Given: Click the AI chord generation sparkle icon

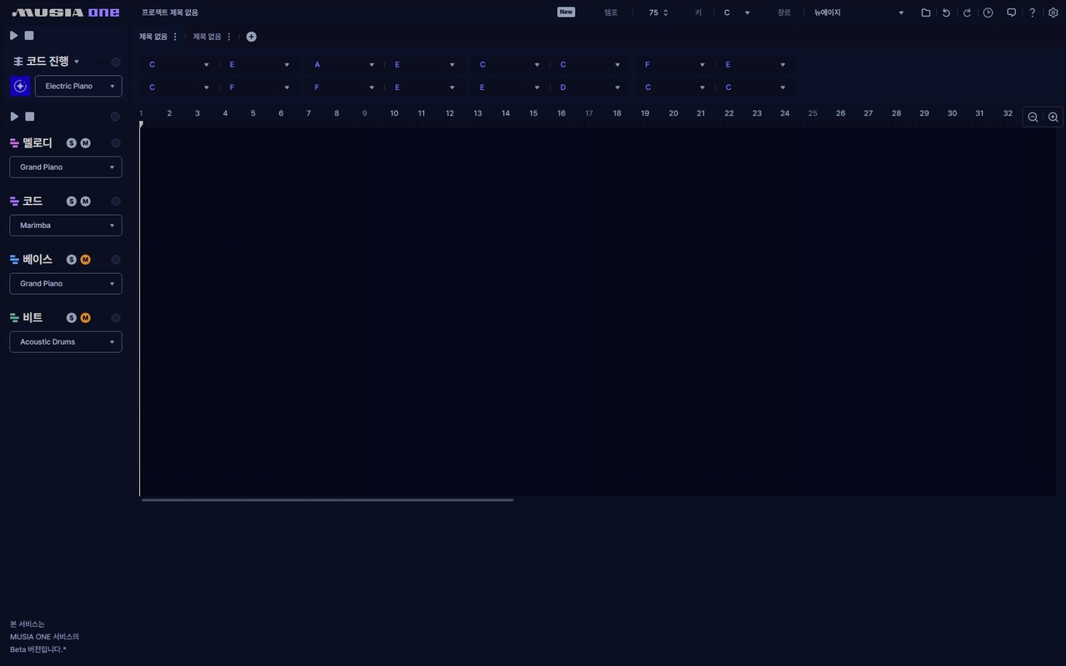Looking at the screenshot, I should tap(20, 86).
